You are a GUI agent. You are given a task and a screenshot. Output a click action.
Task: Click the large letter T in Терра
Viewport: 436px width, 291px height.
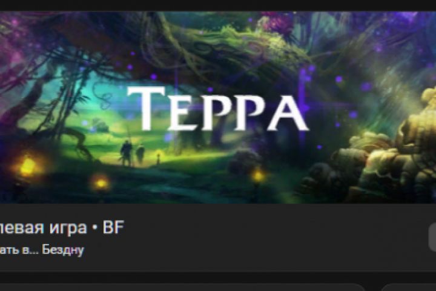(146, 108)
